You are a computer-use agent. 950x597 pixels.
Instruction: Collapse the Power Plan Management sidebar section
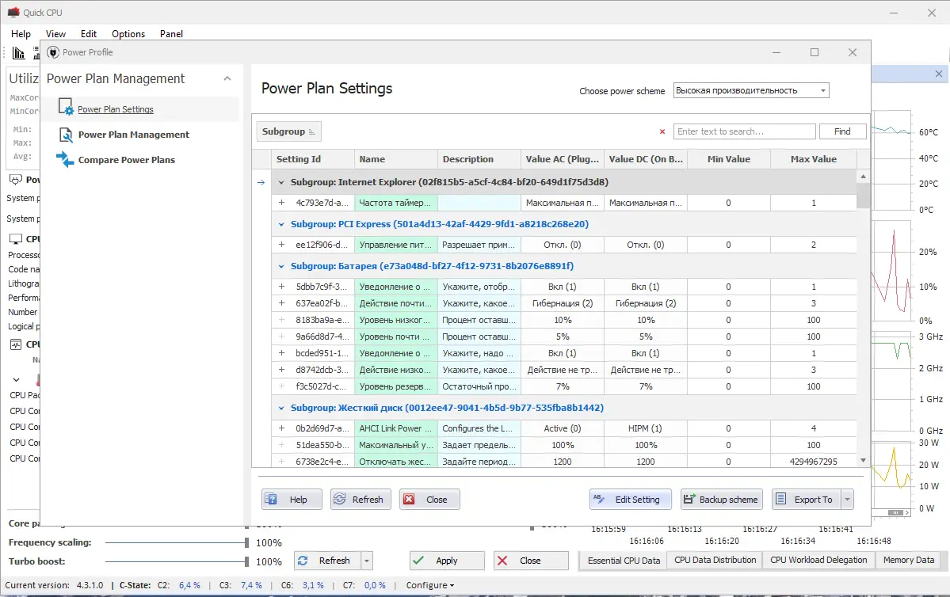(227, 78)
